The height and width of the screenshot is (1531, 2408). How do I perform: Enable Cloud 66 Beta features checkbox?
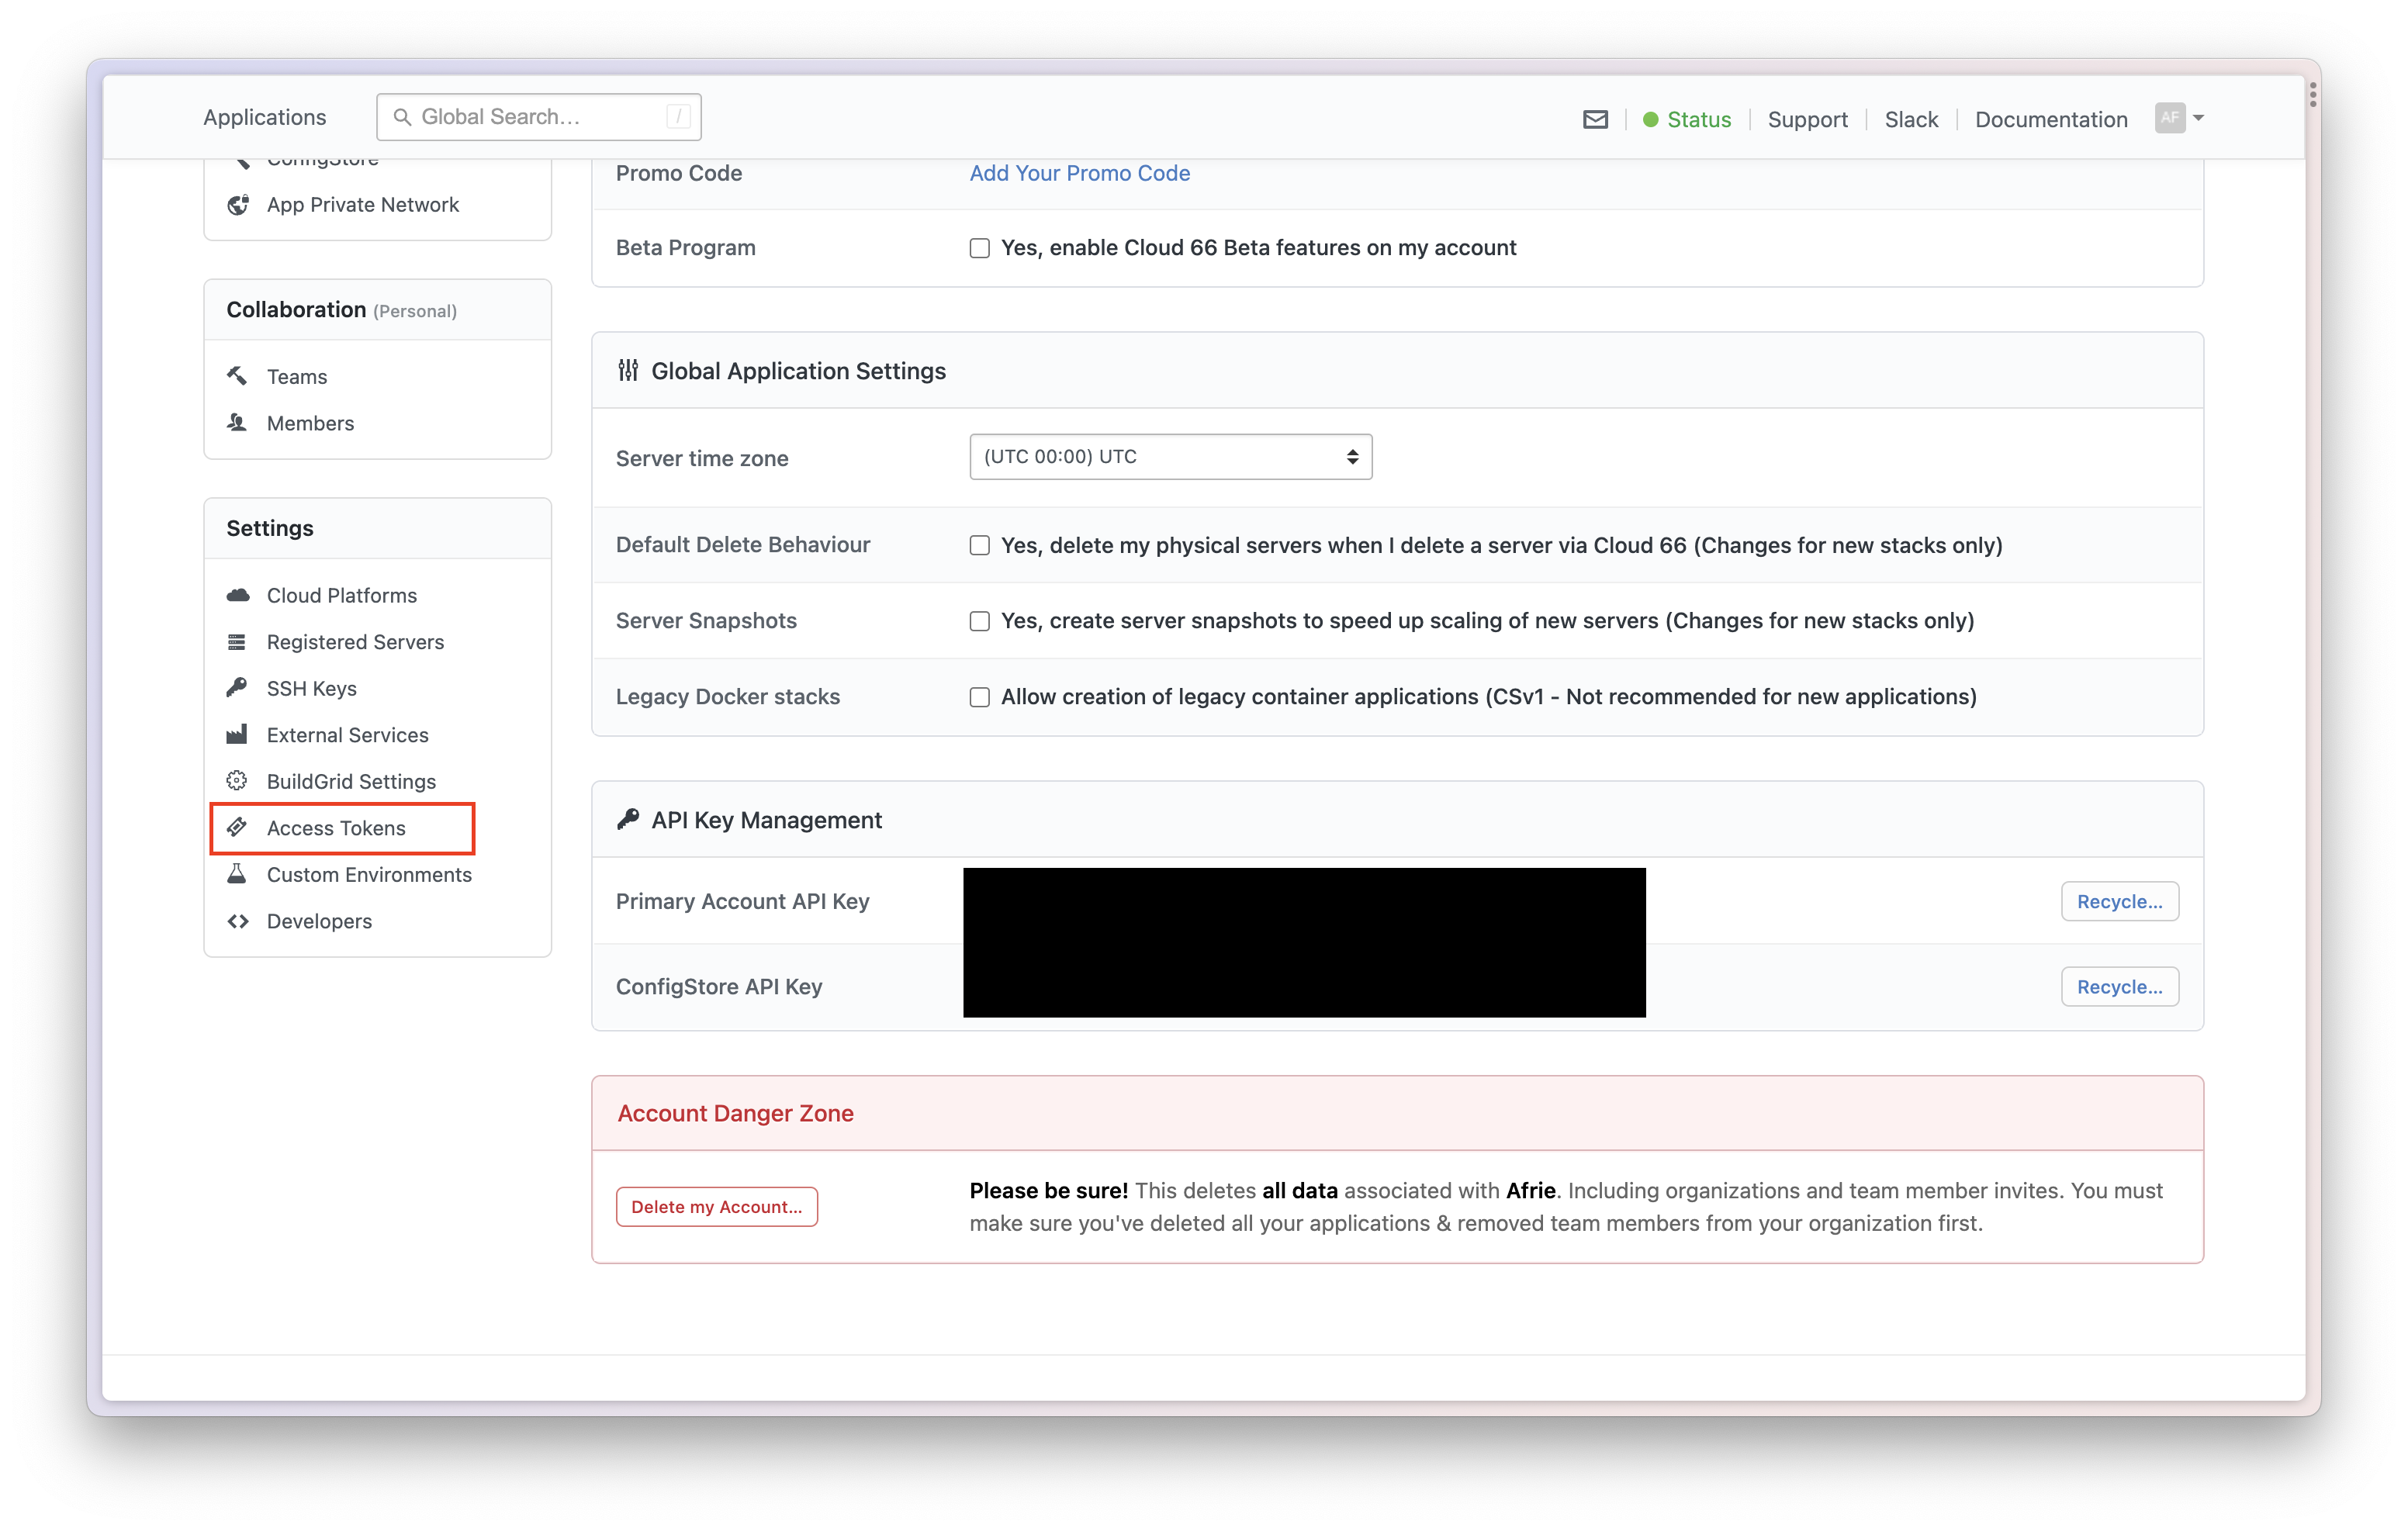[x=979, y=248]
